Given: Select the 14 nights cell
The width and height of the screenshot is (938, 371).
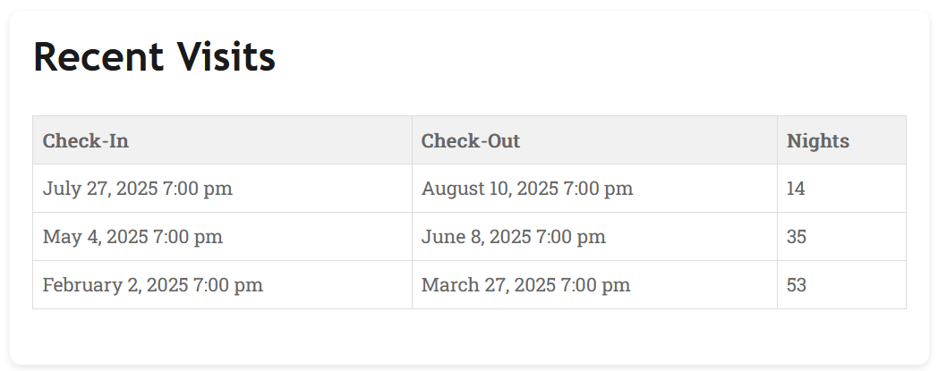Looking at the screenshot, I should 797,189.
